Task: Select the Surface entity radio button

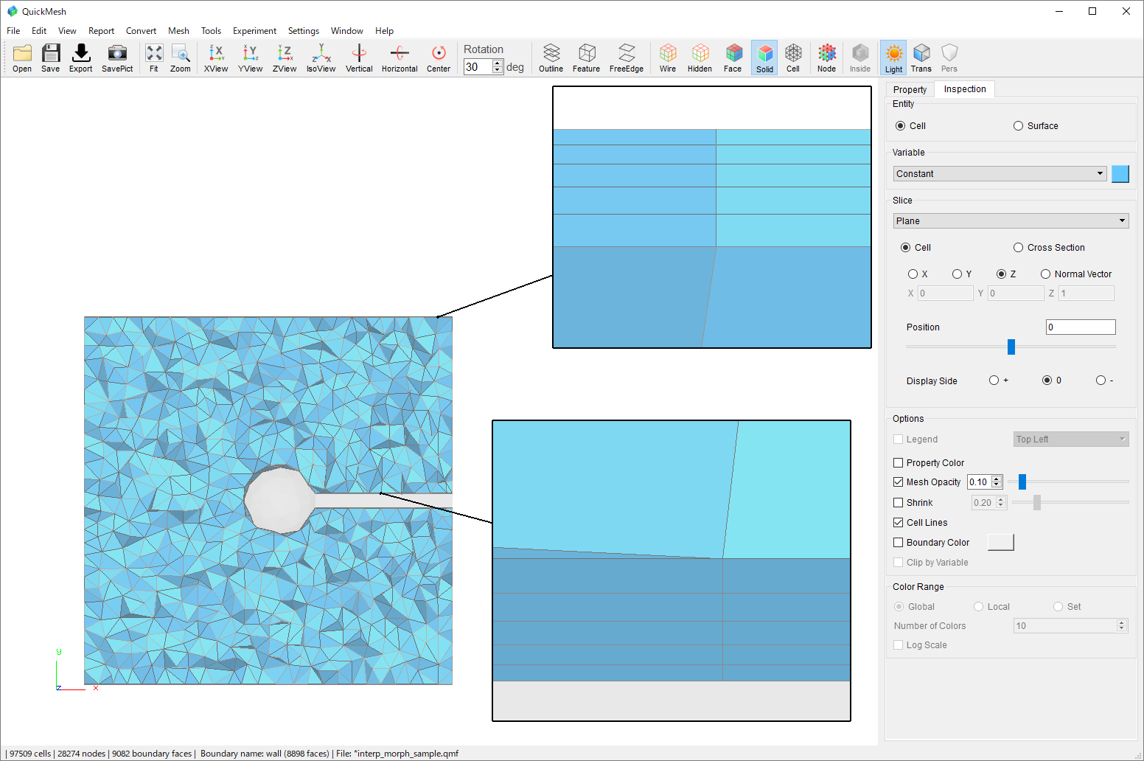Action: (1018, 125)
